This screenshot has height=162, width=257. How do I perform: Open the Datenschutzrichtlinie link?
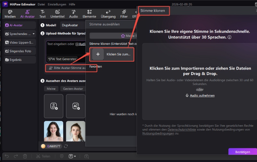pos(182,129)
